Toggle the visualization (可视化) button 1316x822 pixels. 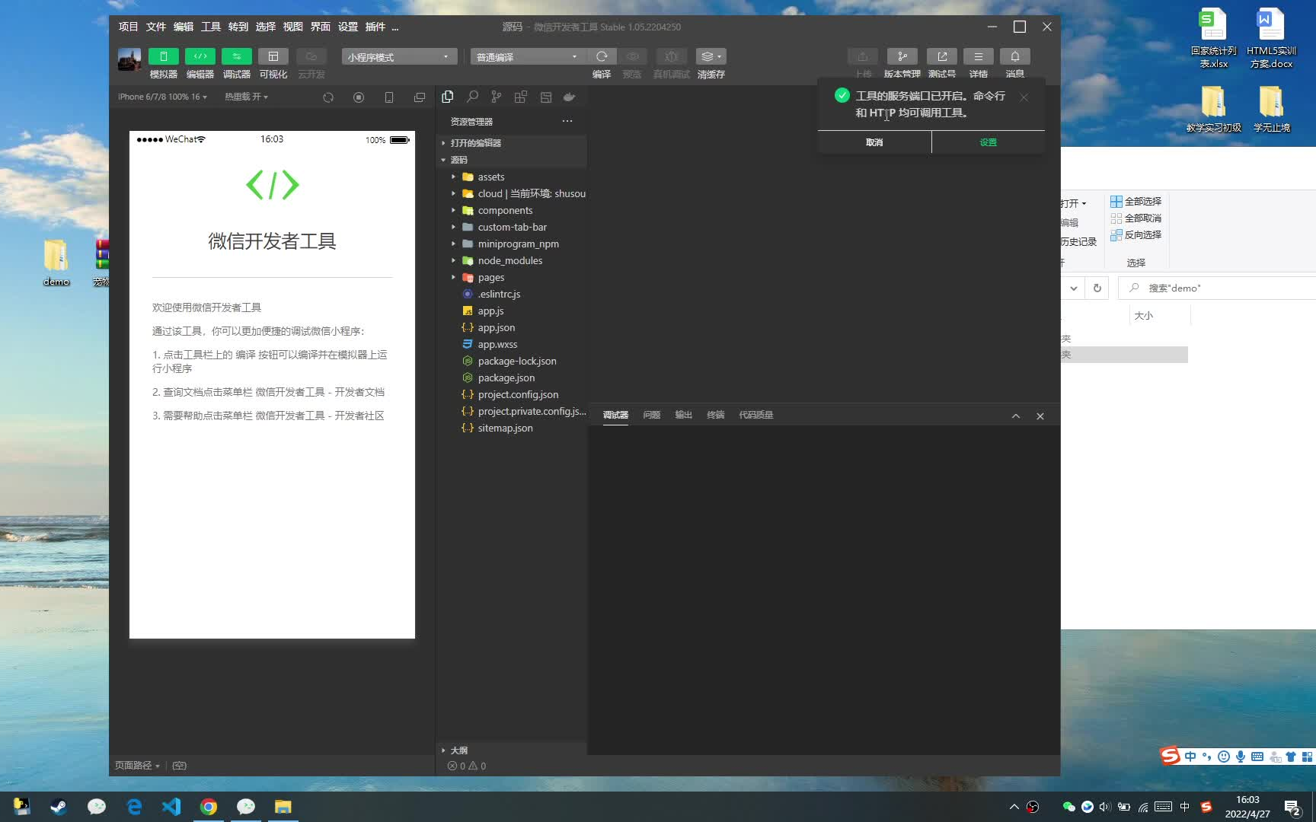pos(273,56)
